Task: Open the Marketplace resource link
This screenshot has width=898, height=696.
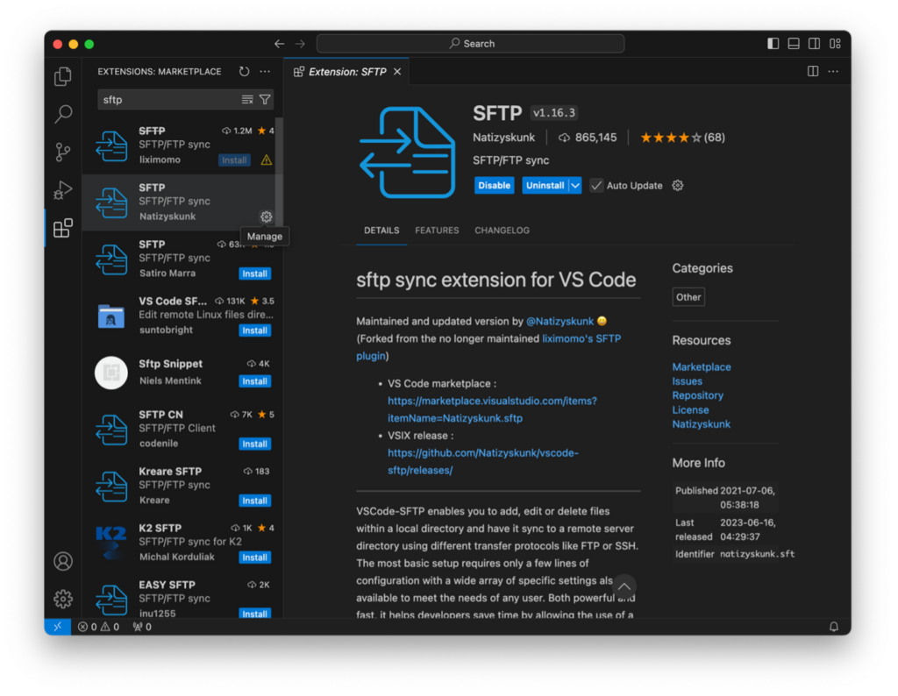Action: pos(701,367)
